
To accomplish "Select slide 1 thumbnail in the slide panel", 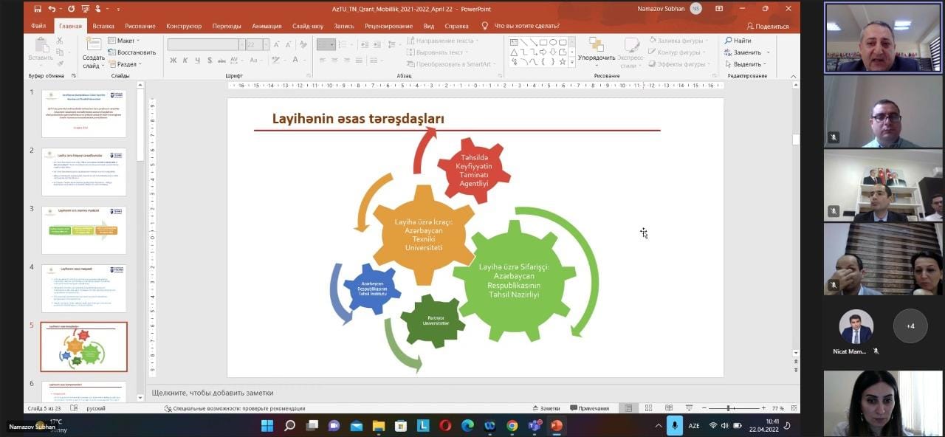I will click(83, 114).
